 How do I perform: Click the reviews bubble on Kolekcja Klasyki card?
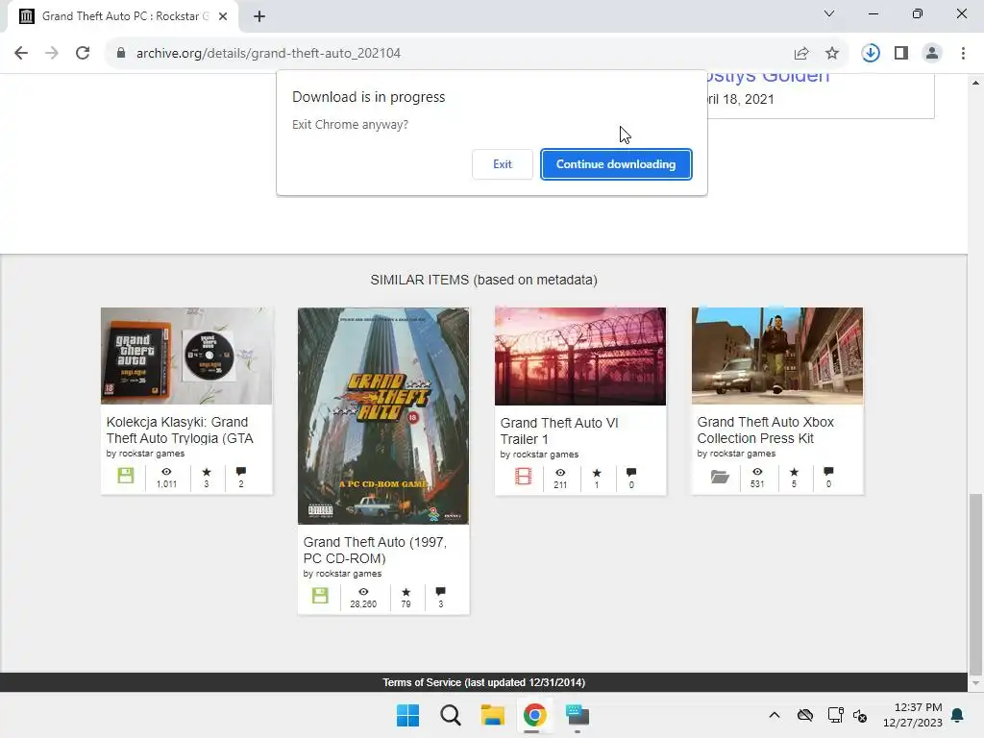pos(241,471)
